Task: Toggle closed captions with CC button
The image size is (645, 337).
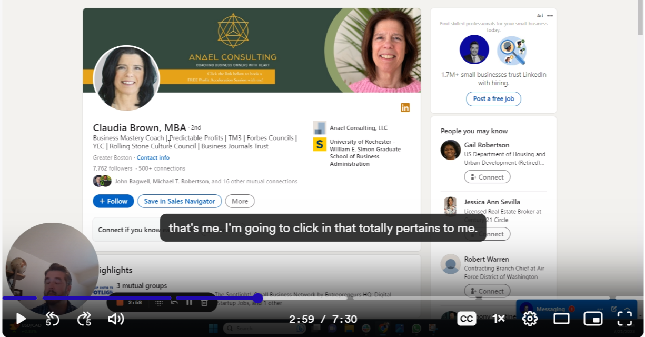Action: pos(467,319)
